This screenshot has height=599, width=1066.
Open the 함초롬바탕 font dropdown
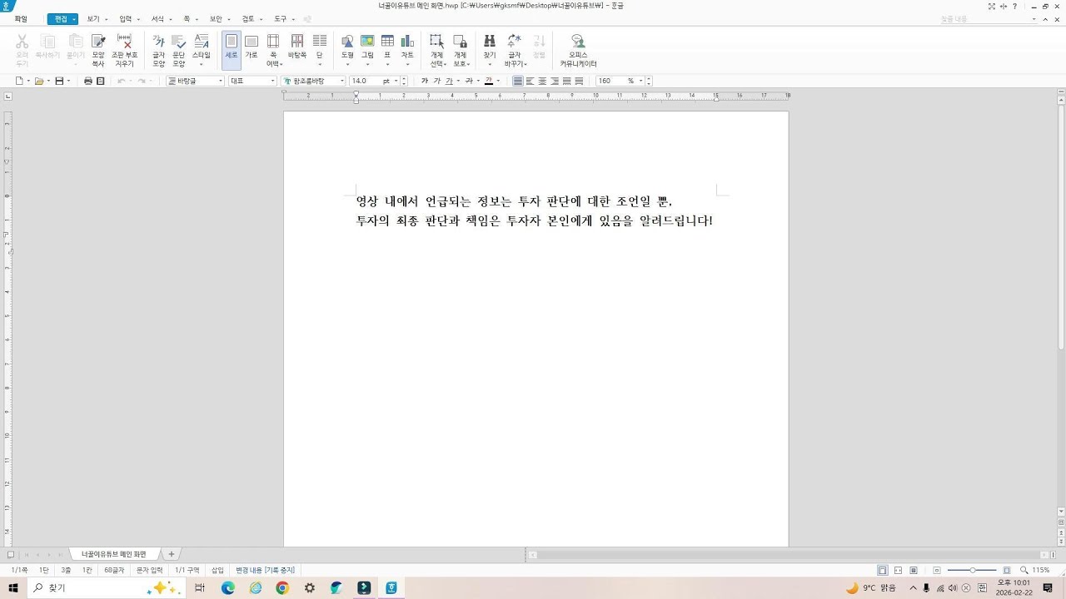tap(342, 81)
